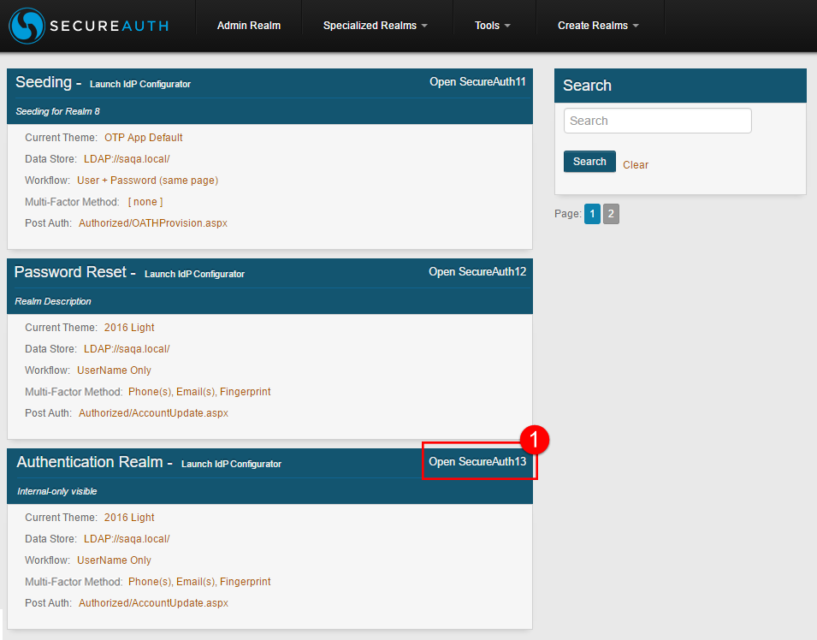Clear the search filter
Screen dimensions: 817x640
coord(636,165)
